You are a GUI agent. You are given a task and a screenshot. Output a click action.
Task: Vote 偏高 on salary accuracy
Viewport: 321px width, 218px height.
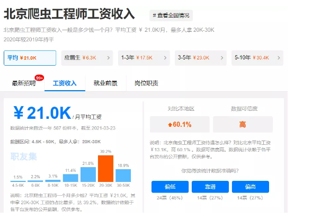(x=250, y=187)
